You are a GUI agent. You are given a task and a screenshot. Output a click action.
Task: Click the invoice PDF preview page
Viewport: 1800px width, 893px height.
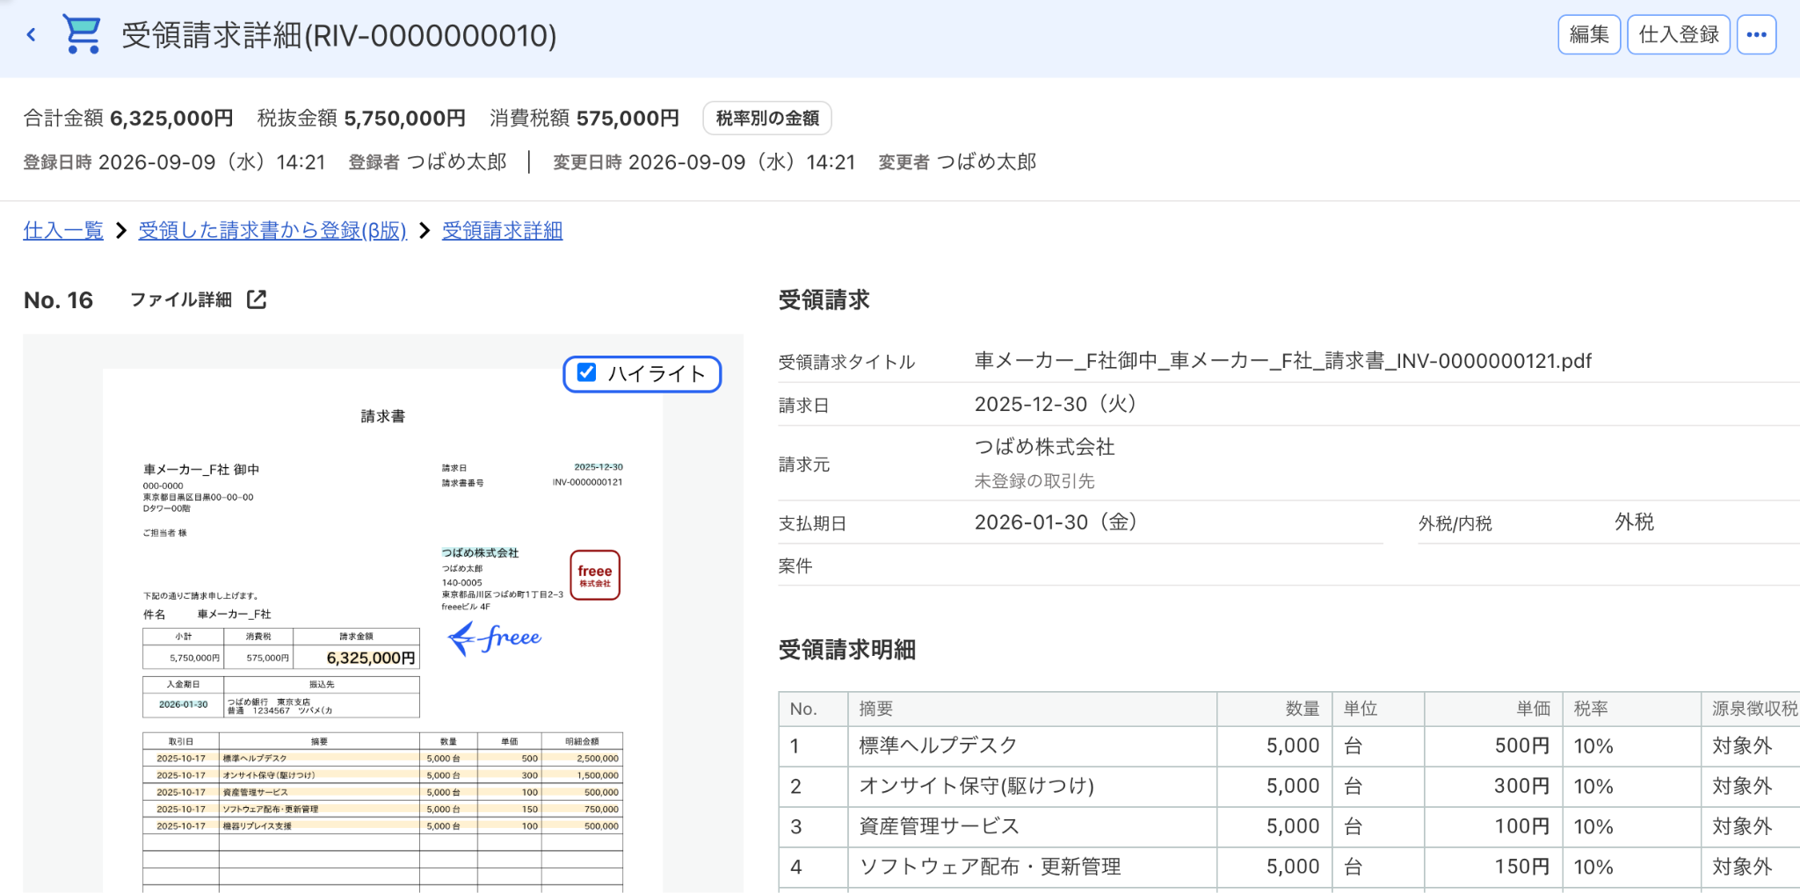(382, 630)
